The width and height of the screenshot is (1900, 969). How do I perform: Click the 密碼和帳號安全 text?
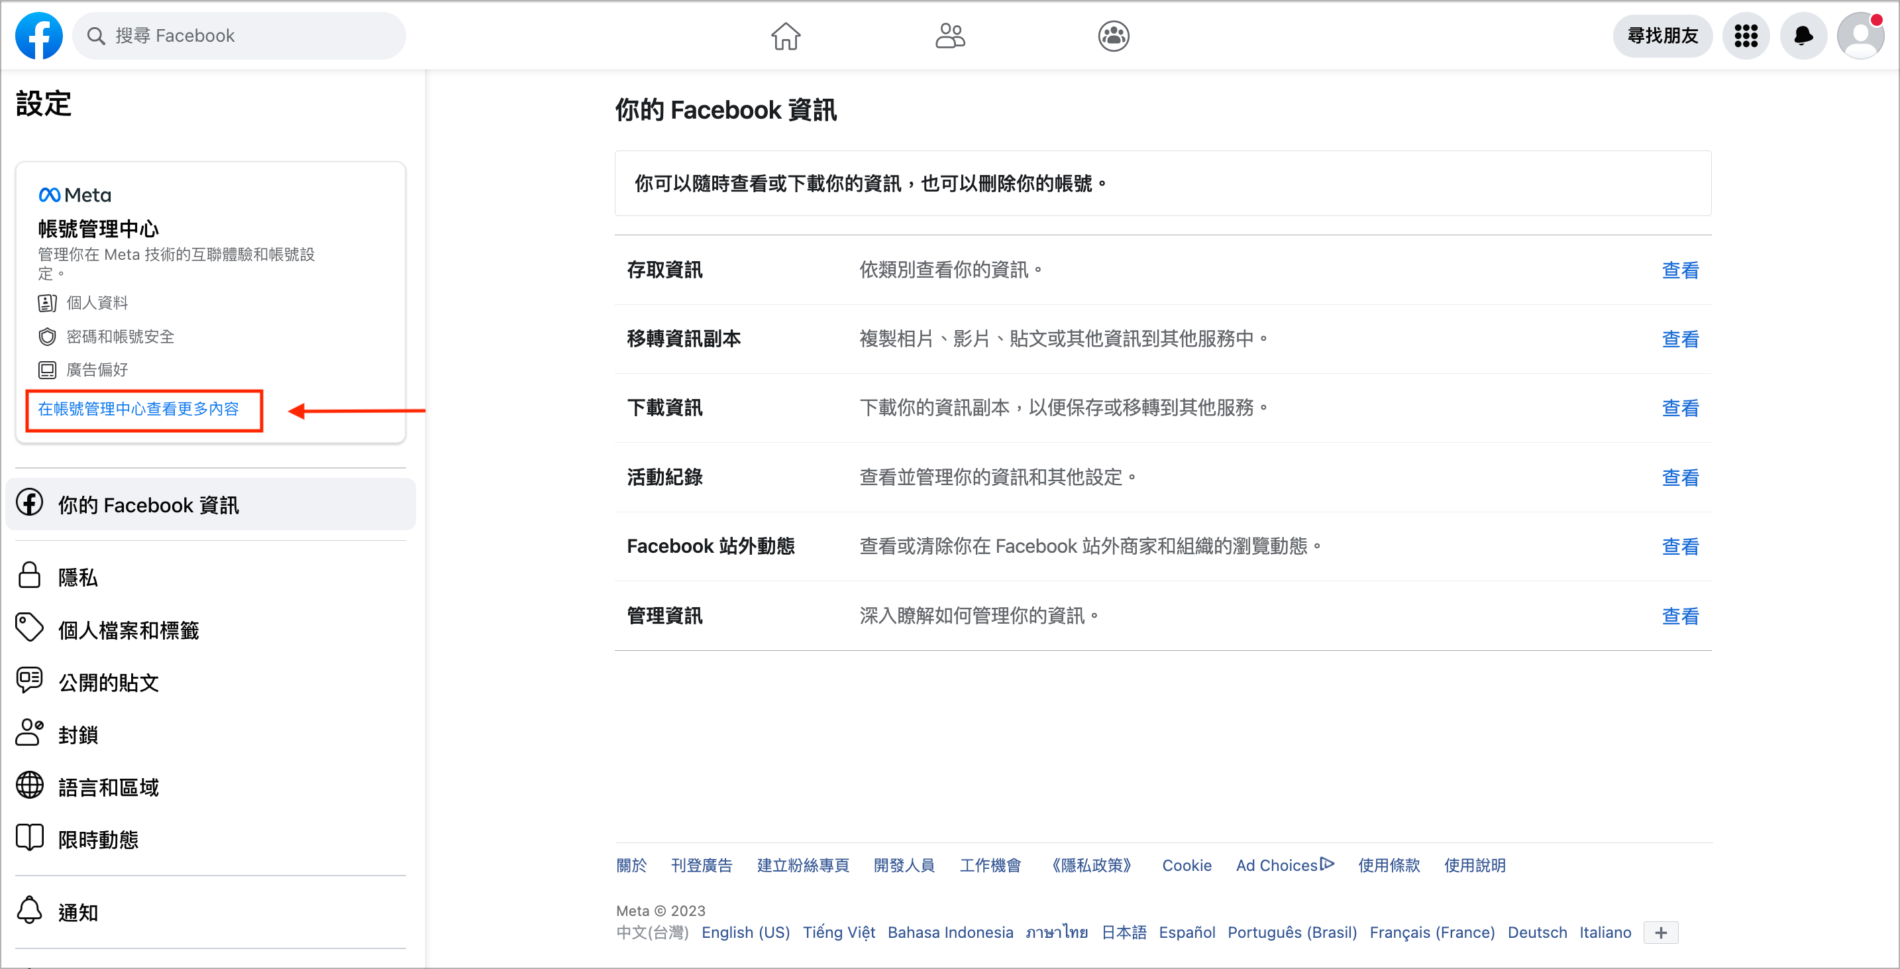tap(120, 337)
